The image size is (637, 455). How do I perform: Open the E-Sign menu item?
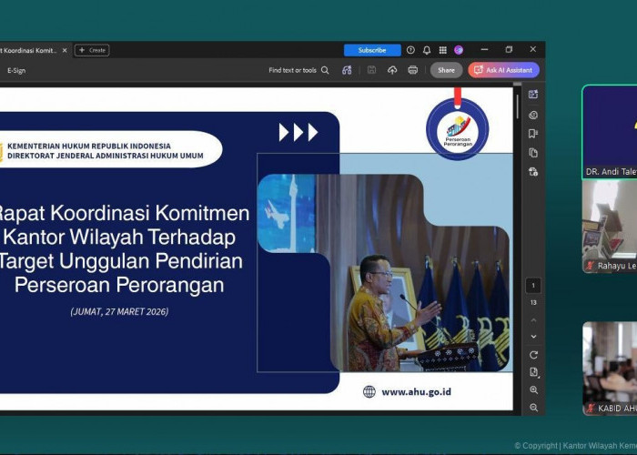(16, 70)
